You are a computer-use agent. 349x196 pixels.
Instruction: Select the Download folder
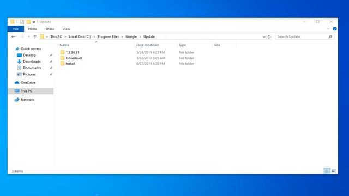pyautogui.click(x=74, y=58)
